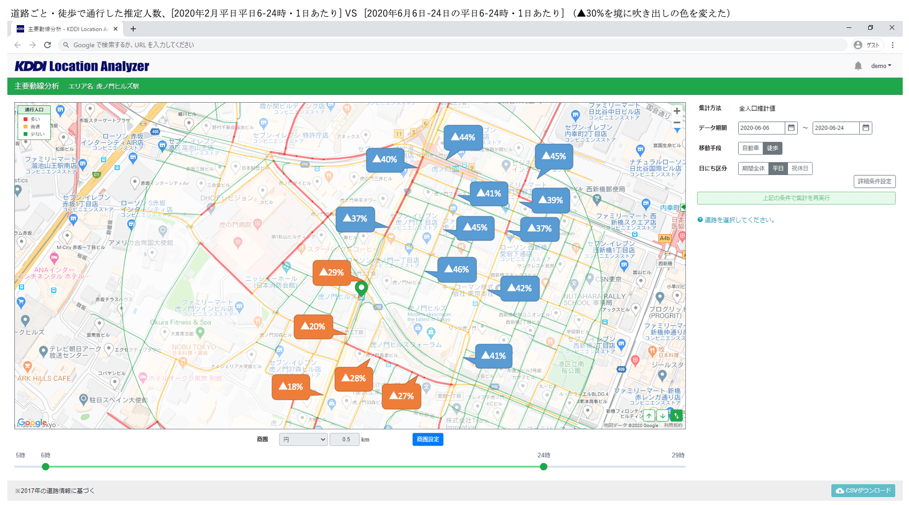Open the calendar for start date 2020-06-06
Image resolution: width=909 pixels, height=505 pixels.
pyautogui.click(x=792, y=128)
